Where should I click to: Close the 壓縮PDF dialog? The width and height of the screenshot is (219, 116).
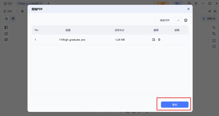tap(188, 9)
